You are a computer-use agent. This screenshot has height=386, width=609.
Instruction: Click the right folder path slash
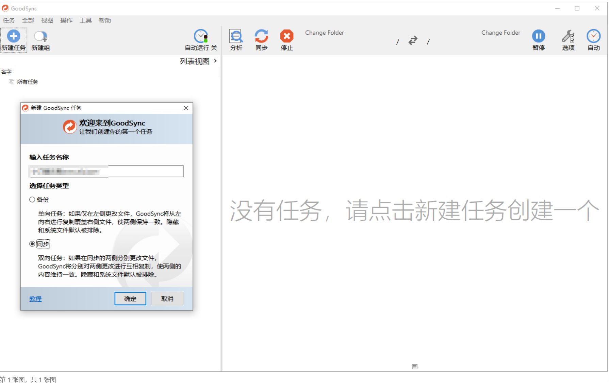tap(428, 42)
